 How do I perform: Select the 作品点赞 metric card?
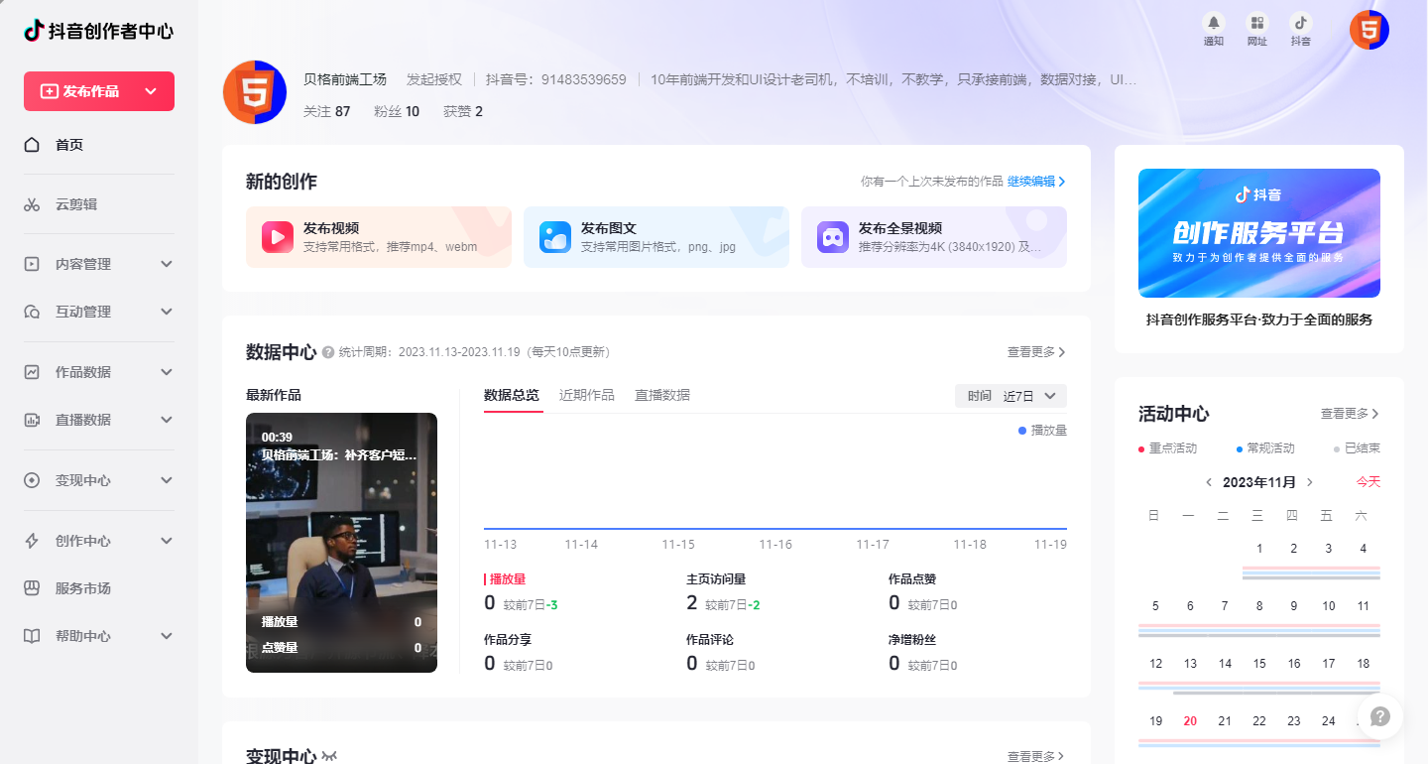pyautogui.click(x=923, y=592)
